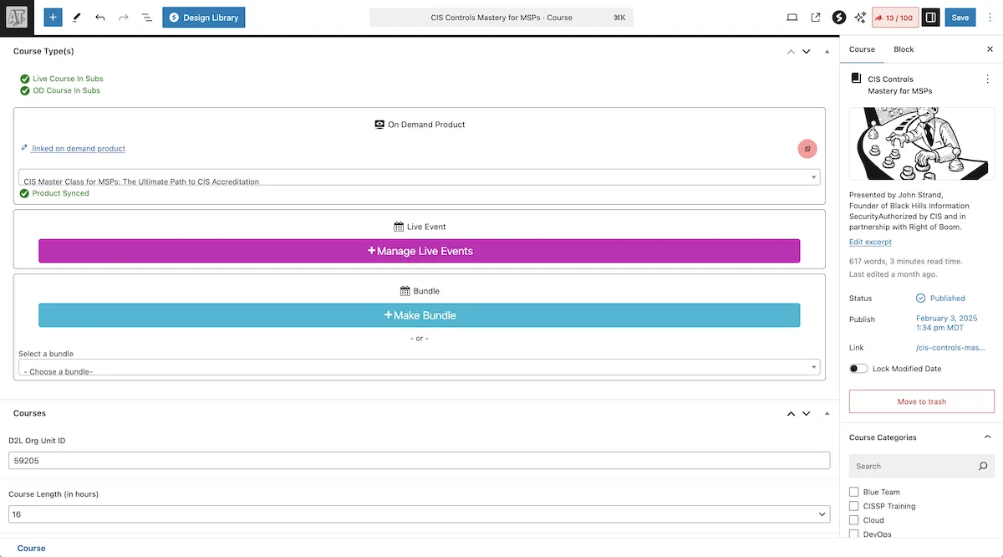Click the View device preview icon

792,18
